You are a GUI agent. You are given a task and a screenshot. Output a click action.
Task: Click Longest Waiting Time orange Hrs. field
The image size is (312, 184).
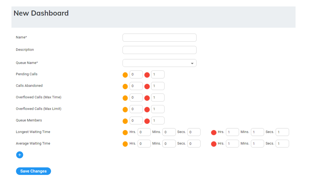coord(144,132)
